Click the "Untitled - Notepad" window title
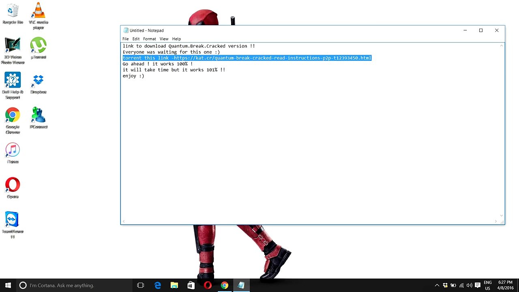Screen dimensions: 519x292 click(x=147, y=30)
